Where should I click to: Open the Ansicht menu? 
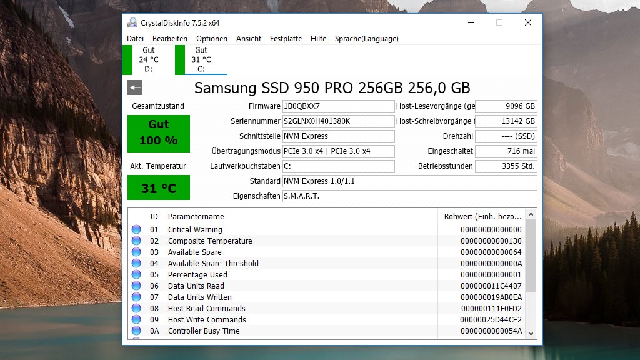(x=249, y=39)
